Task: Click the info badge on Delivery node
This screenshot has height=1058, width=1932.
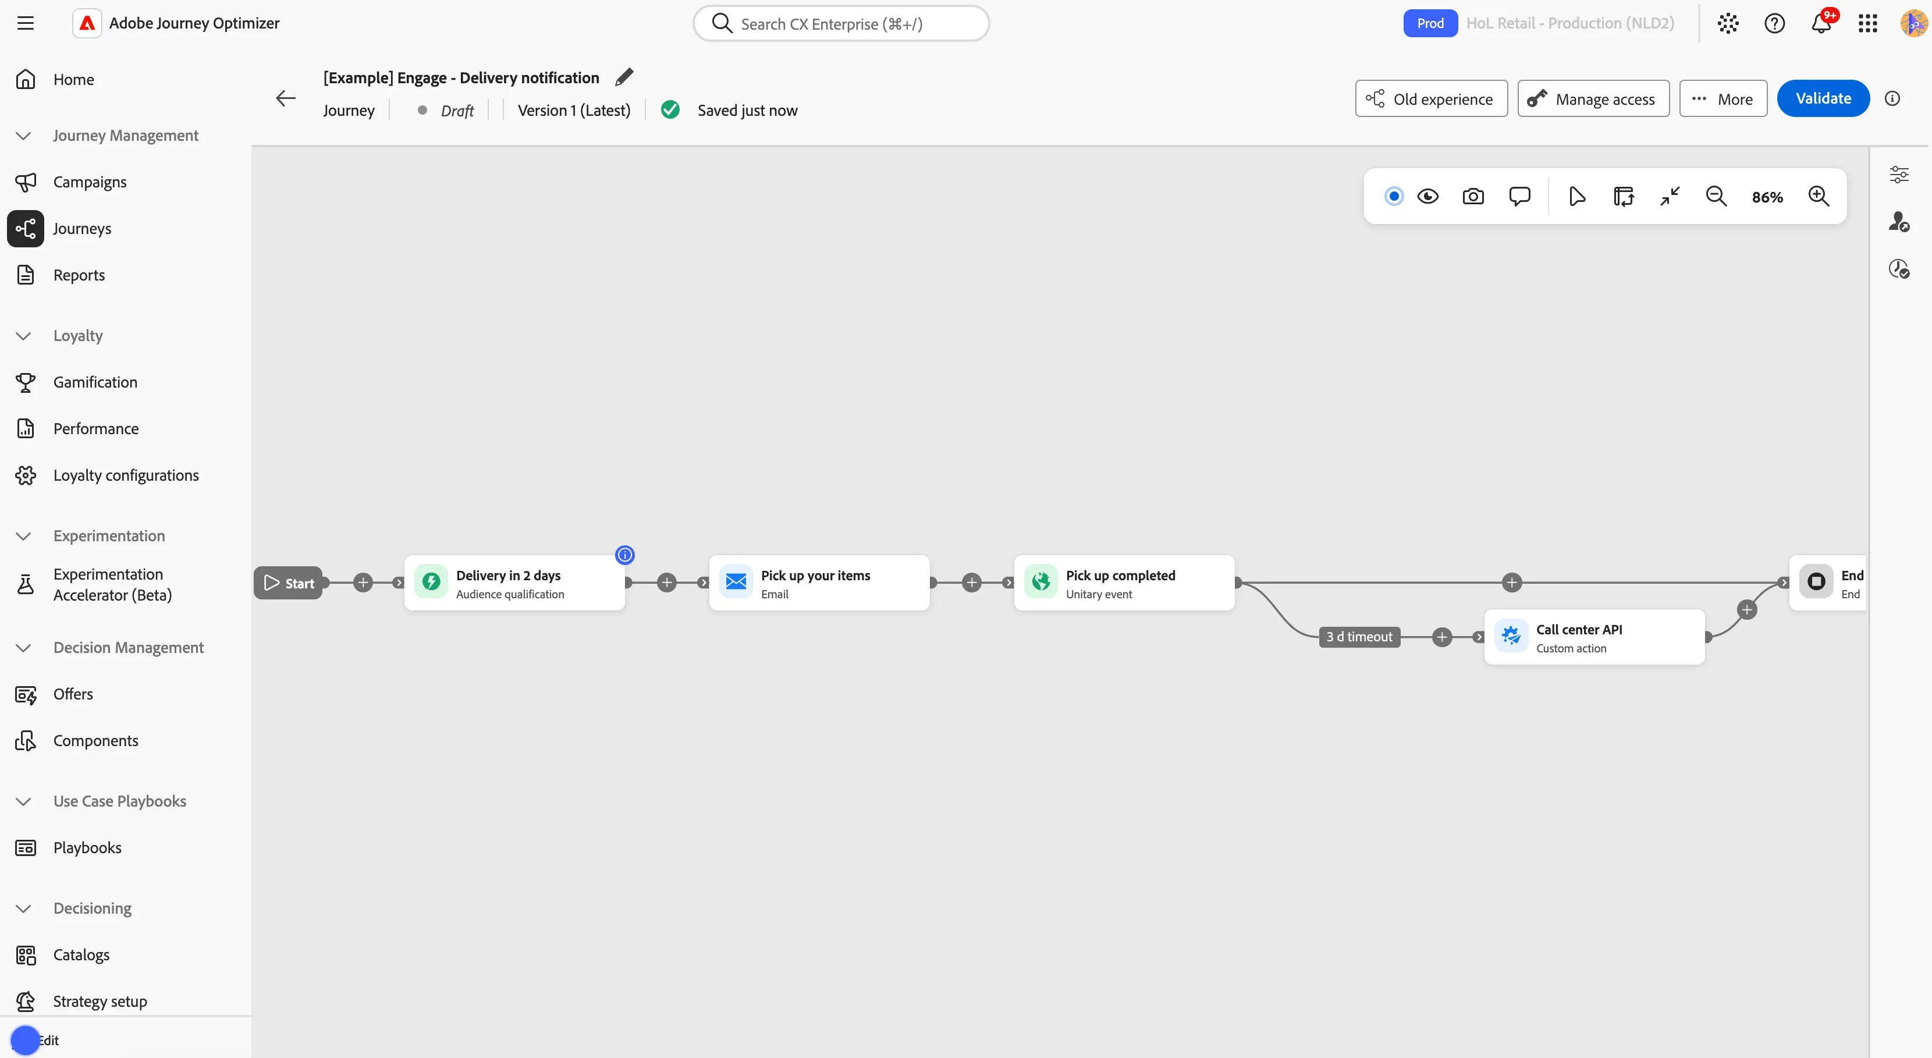Action: [625, 555]
